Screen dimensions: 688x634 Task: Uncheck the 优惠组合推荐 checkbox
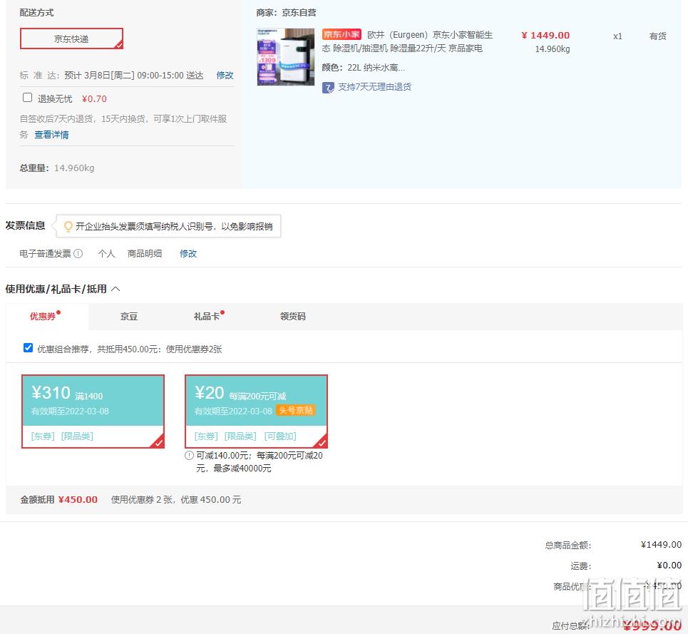tap(28, 348)
